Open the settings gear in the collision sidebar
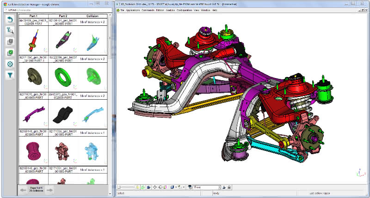This screenshot has height=198, width=370. coord(10,64)
